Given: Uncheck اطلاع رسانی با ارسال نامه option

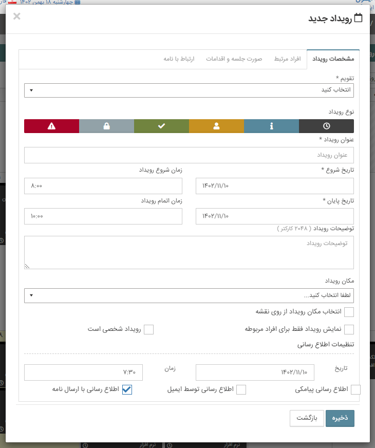Looking at the screenshot, I should click(126, 389).
